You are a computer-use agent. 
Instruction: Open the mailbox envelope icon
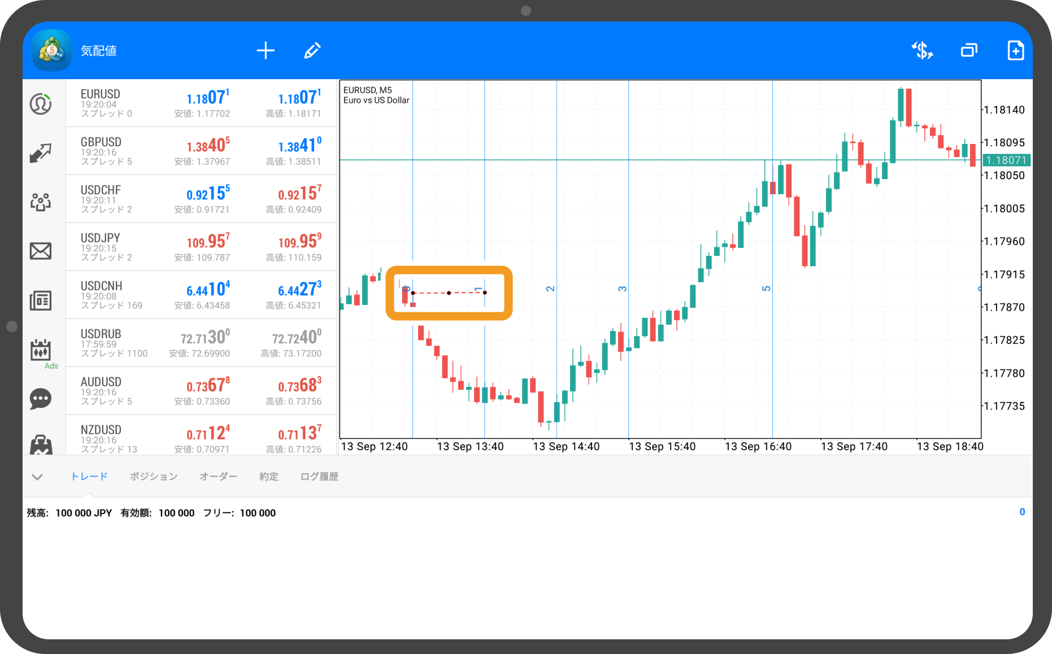[x=41, y=251]
